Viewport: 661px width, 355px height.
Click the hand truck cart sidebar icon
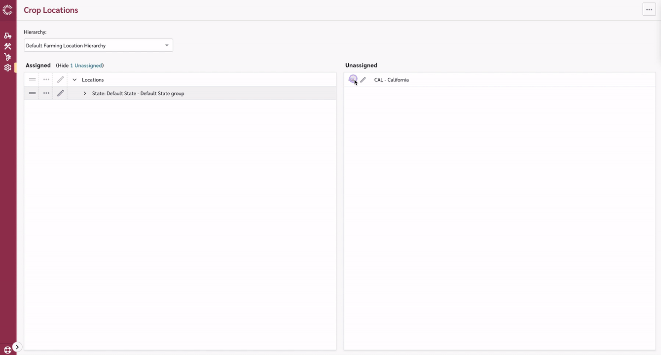(x=7, y=57)
